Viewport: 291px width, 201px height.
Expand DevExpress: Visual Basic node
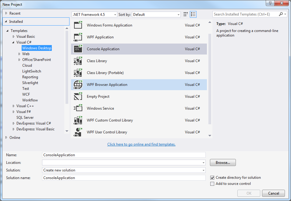(x=13, y=129)
